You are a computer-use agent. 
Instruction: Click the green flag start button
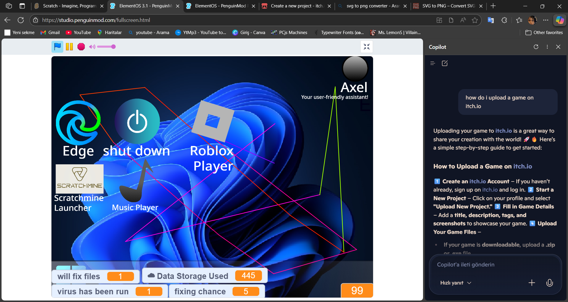(x=57, y=46)
